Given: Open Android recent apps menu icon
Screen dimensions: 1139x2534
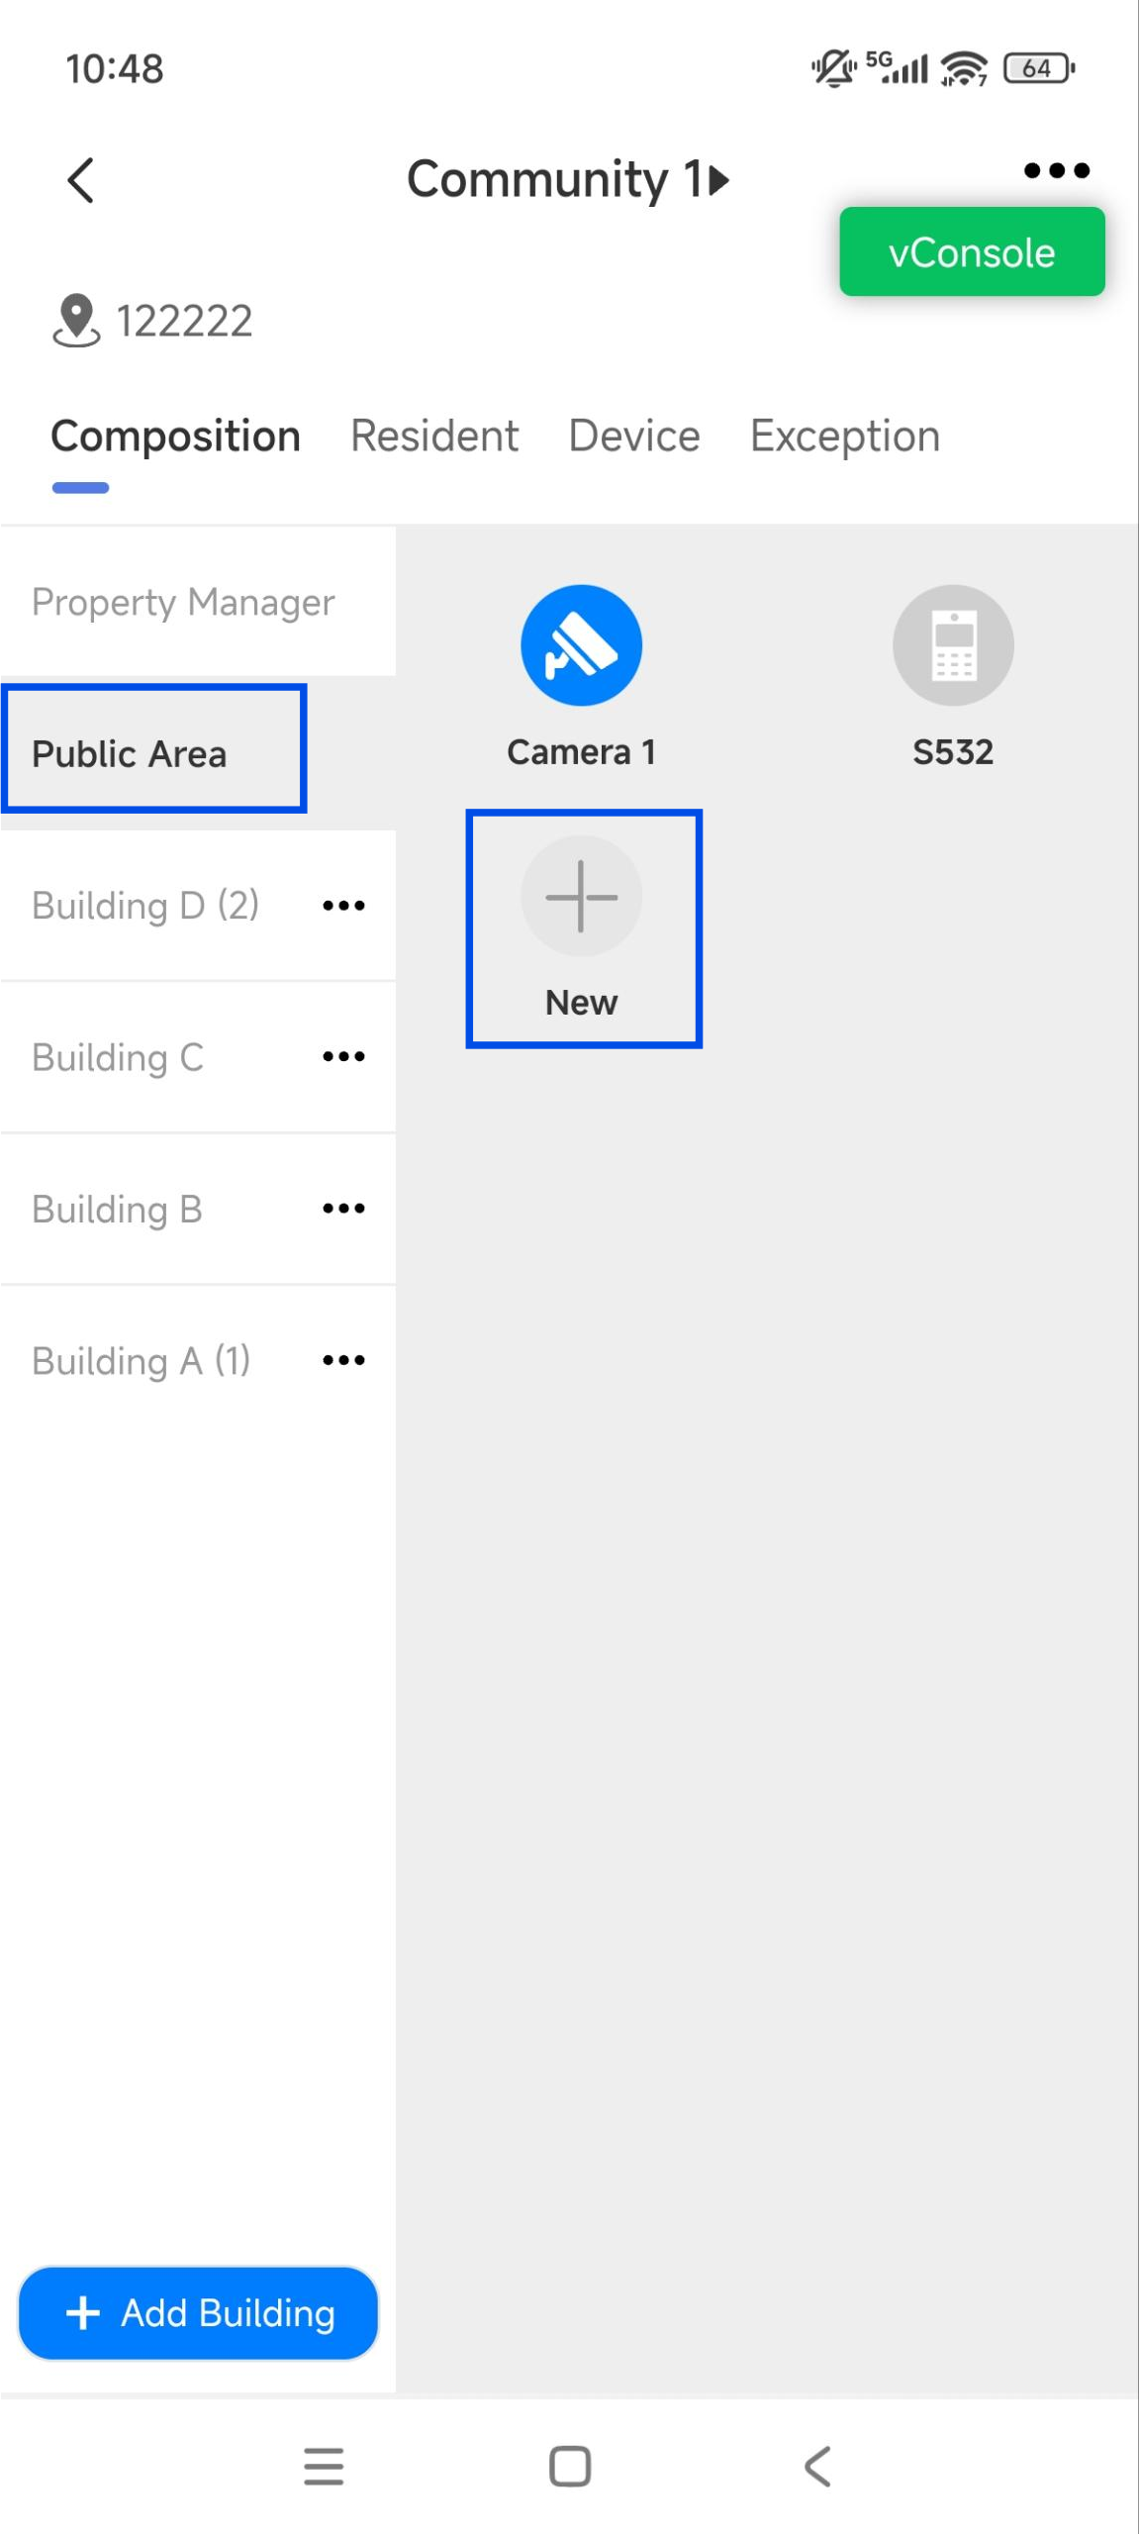Looking at the screenshot, I should (324, 2466).
